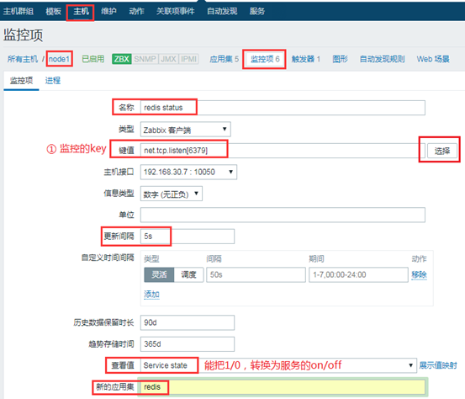Open the node1 host link
Screen dimensions: 465x399
click(x=59, y=59)
